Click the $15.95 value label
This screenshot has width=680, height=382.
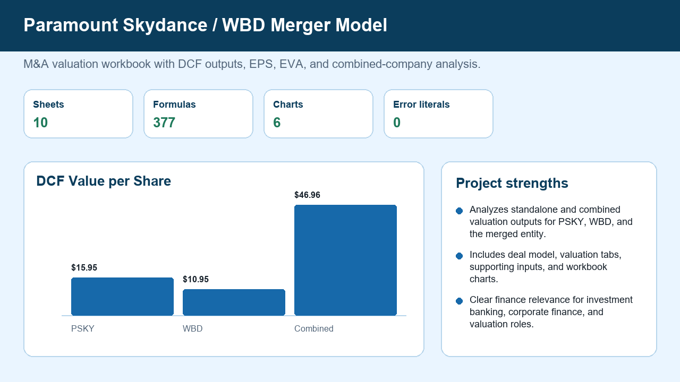(84, 268)
